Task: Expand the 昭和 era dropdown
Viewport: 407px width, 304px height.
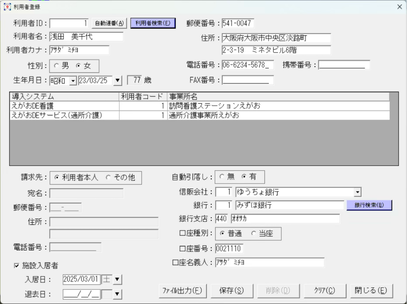Action: (73, 80)
